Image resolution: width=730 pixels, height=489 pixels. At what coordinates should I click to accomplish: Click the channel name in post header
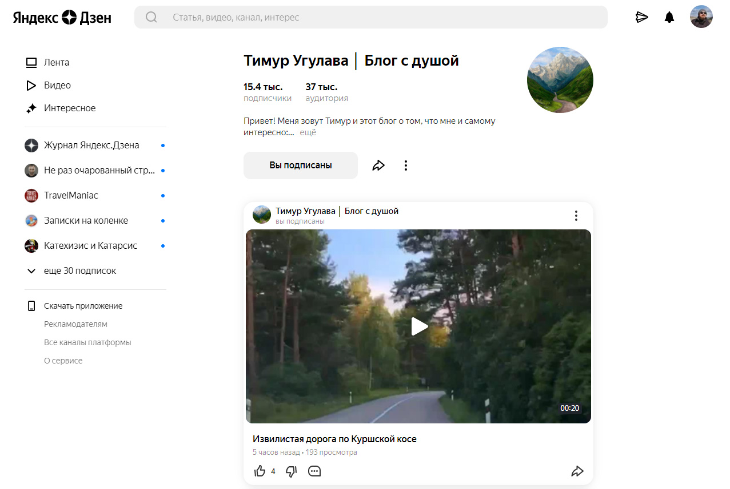click(x=337, y=211)
